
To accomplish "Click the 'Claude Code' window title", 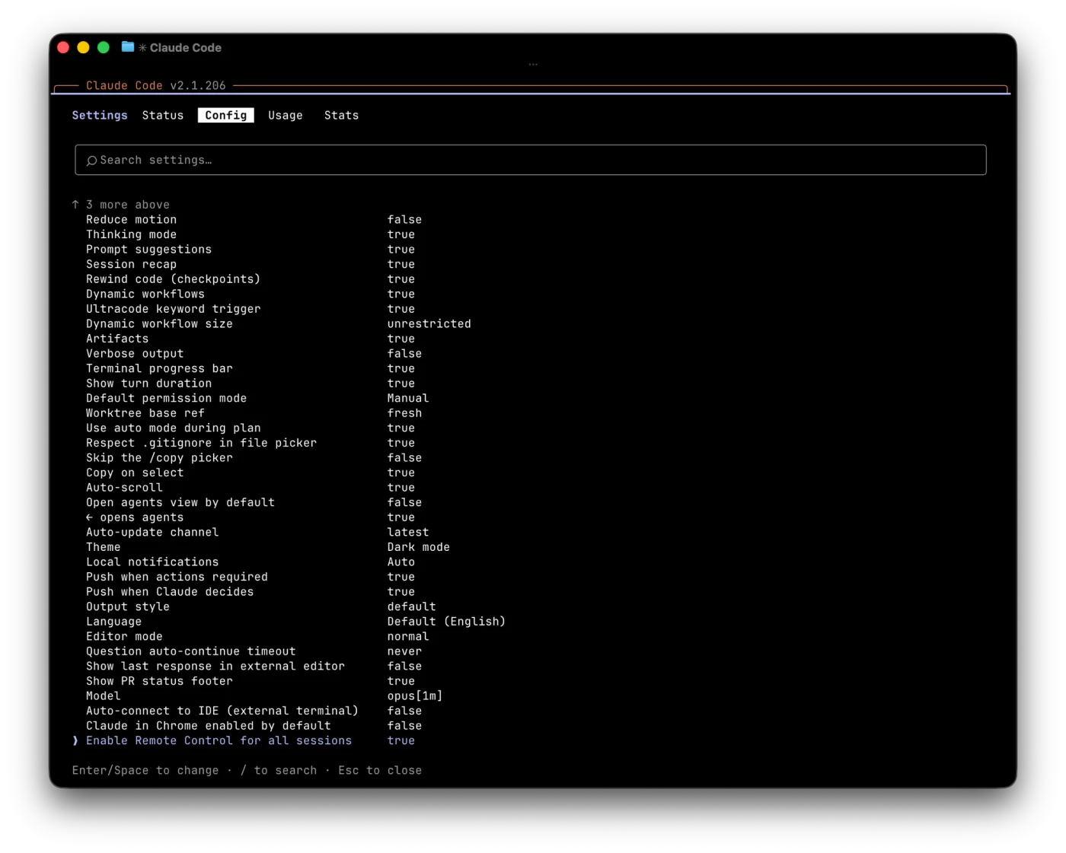I will tap(186, 47).
